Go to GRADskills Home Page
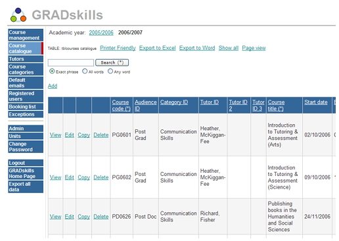 [26, 173]
